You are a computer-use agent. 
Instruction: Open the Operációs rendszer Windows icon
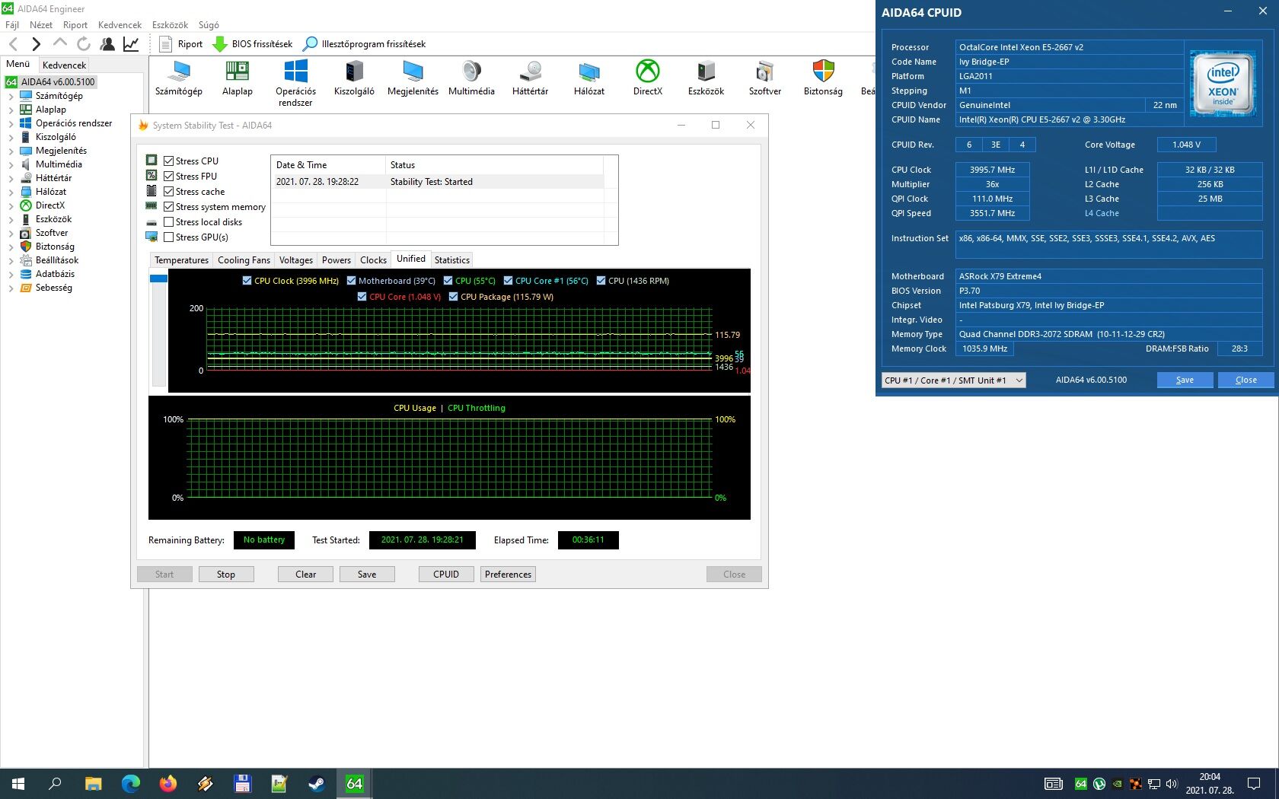tap(295, 72)
